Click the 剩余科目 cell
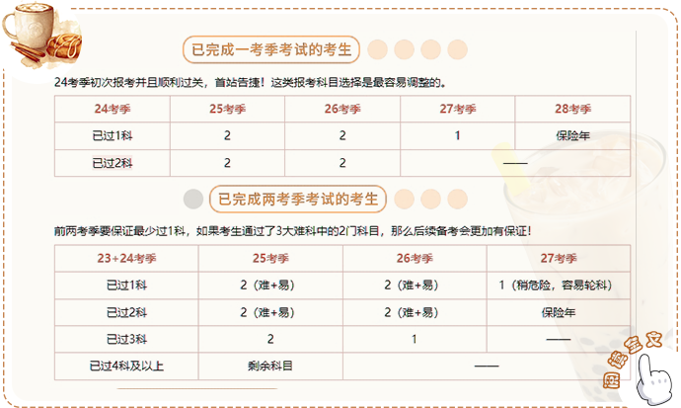 click(270, 366)
